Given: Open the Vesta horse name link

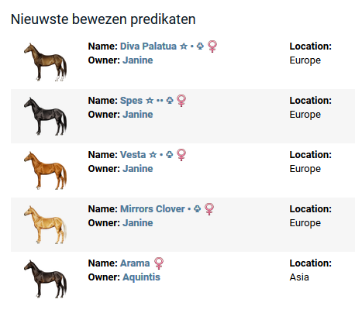Looking at the screenshot, I should (133, 155).
